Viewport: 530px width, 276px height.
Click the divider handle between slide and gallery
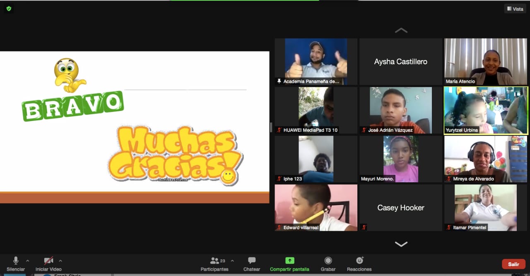(x=271, y=127)
